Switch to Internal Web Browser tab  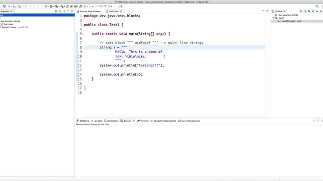(x=89, y=12)
